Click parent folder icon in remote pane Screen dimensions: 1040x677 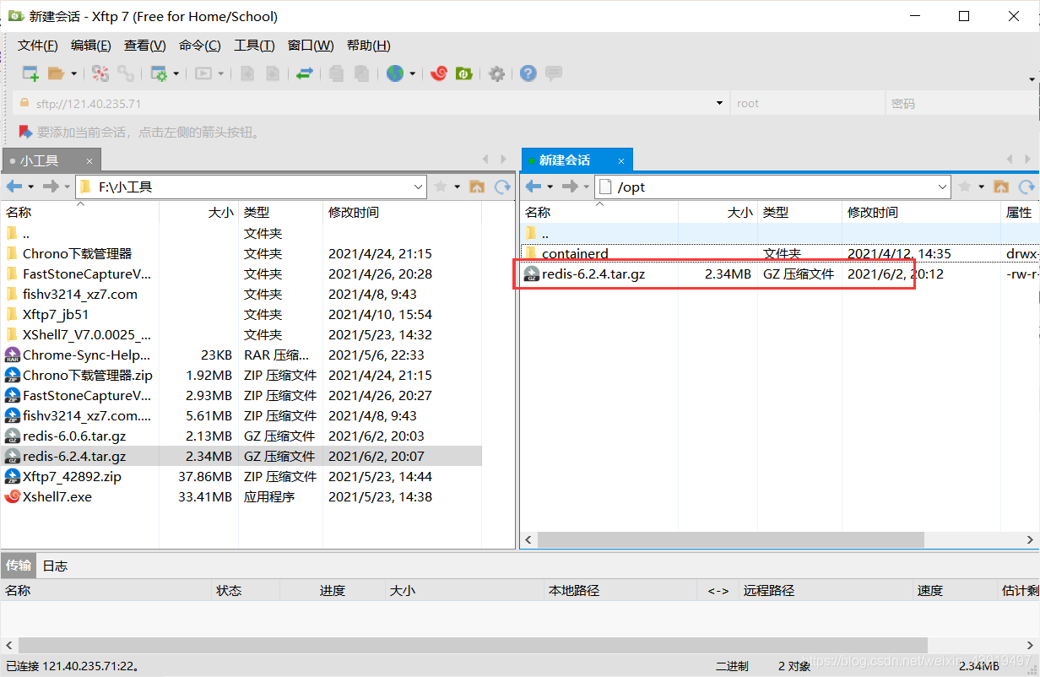pyautogui.click(x=1001, y=187)
